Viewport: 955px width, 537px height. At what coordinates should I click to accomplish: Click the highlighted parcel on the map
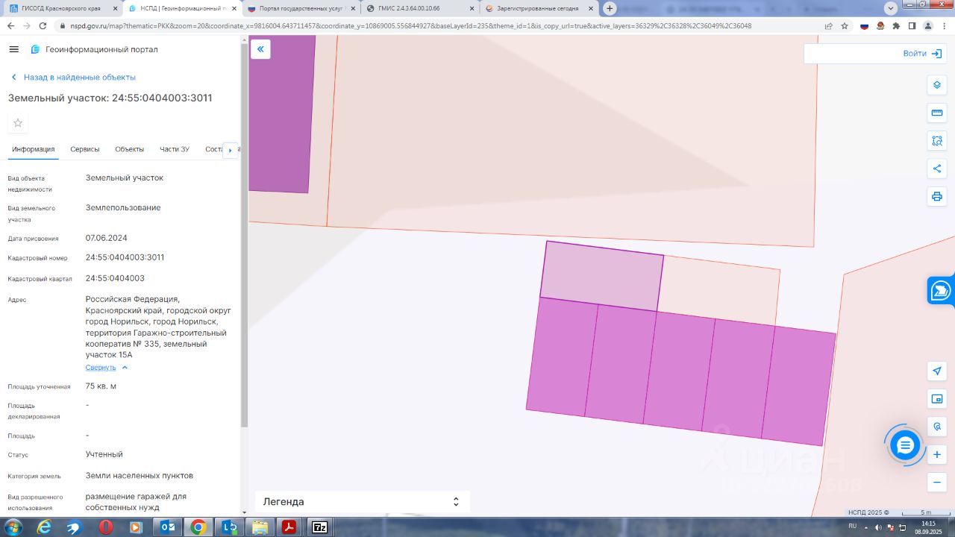point(601,276)
